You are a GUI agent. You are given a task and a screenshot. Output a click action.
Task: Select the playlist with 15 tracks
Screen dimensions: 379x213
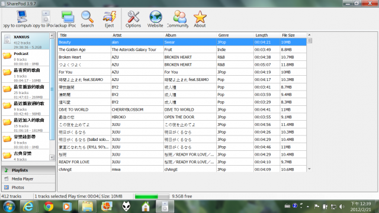pyautogui.click(x=25, y=125)
